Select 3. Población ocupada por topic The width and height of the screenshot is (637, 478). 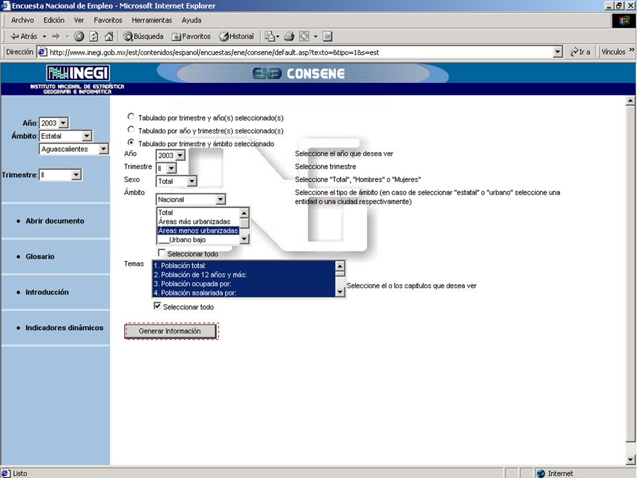[244, 283]
